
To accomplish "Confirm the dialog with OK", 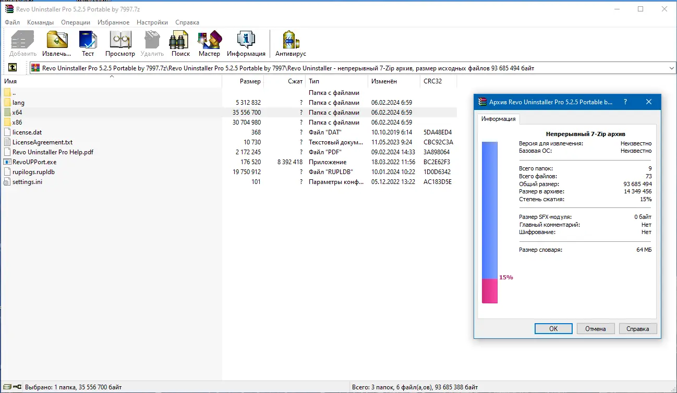I will (x=553, y=328).
